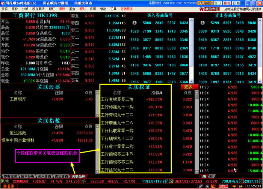The height and width of the screenshot is (189, 263).
Task: Click the 资讯 button in the title bar
Action: tap(218, 3)
